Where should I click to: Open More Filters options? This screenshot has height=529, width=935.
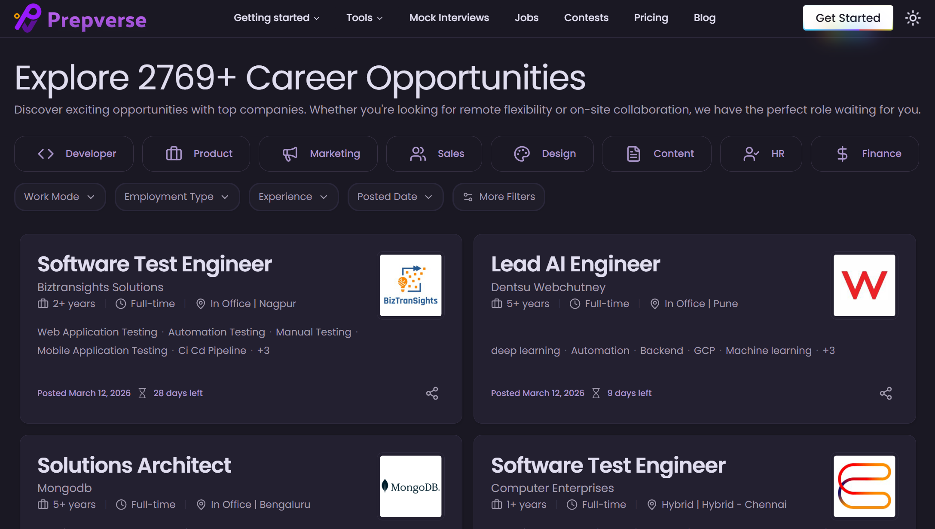(498, 197)
